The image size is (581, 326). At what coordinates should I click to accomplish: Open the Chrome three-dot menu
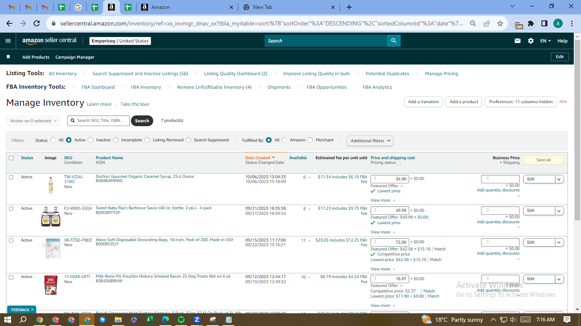coord(572,24)
